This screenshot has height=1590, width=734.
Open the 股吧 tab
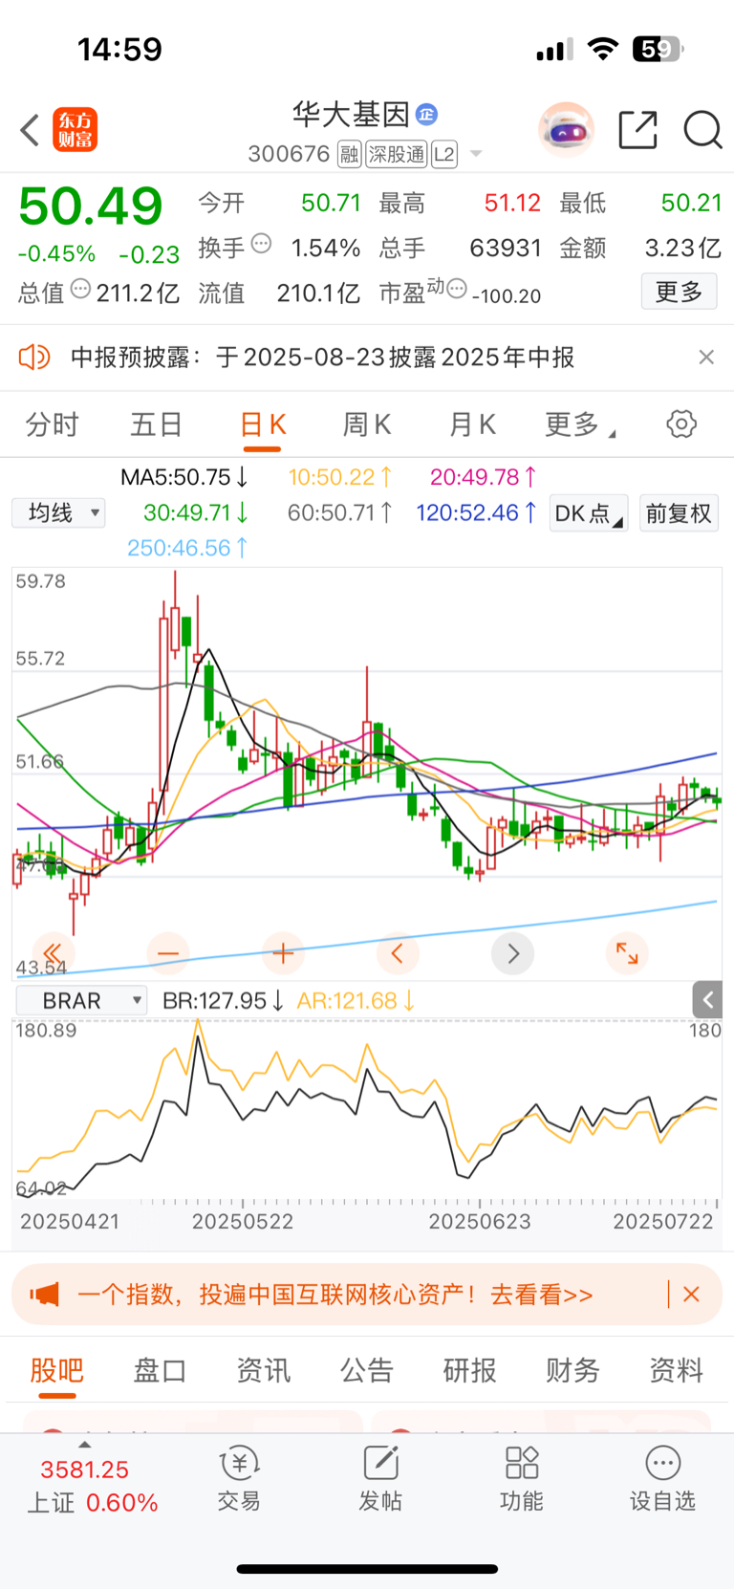point(57,1373)
